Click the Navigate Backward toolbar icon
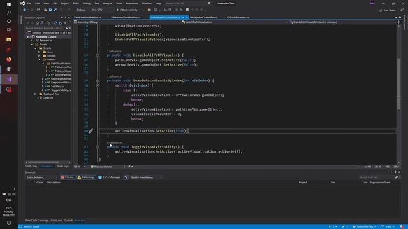This screenshot has width=408, height=229. [x=25, y=10]
